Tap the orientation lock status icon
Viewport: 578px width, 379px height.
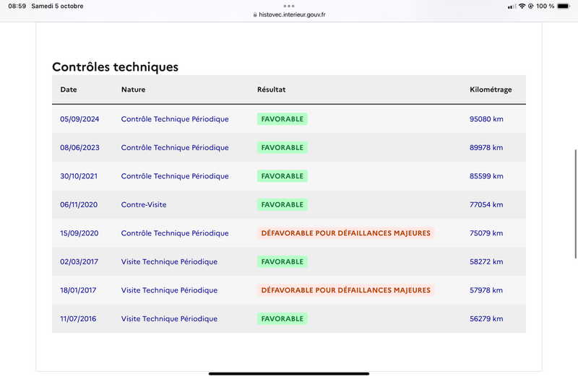pos(531,6)
